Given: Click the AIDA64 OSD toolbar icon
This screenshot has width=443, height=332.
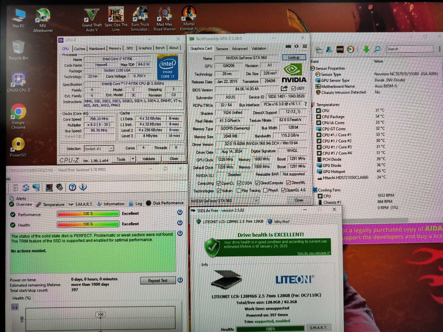Looking at the screenshot, I should pyautogui.click(x=340, y=49).
